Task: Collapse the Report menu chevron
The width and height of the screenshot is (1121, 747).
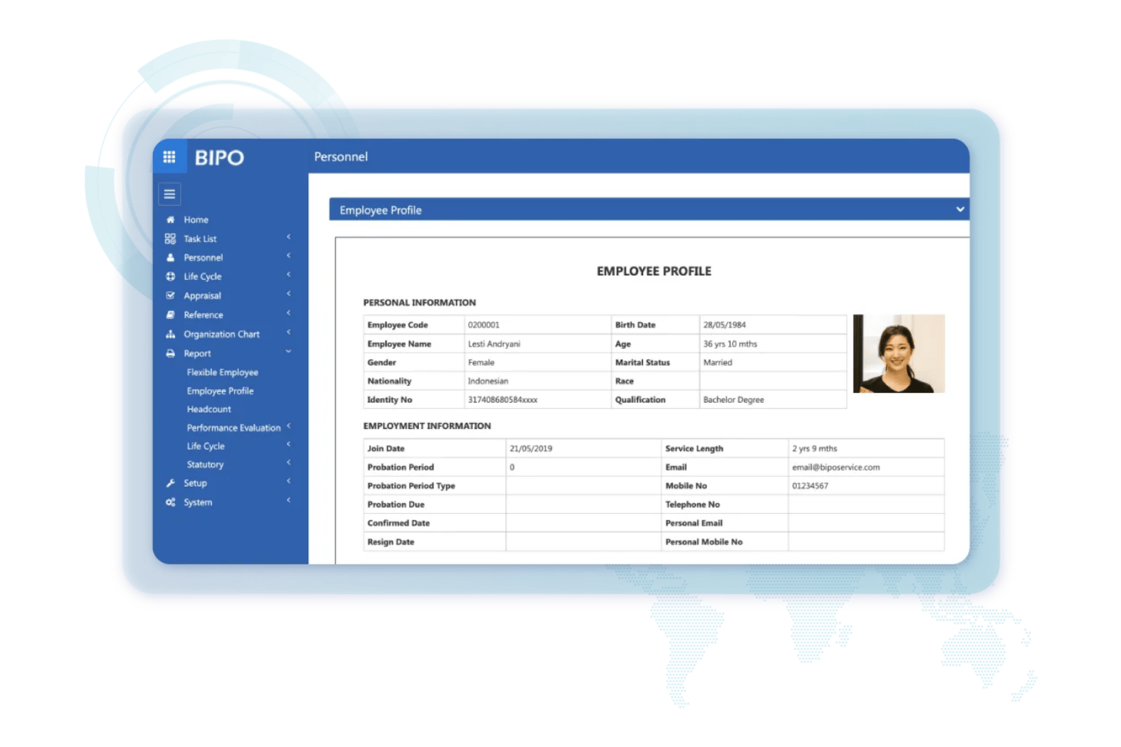Action: (x=289, y=351)
